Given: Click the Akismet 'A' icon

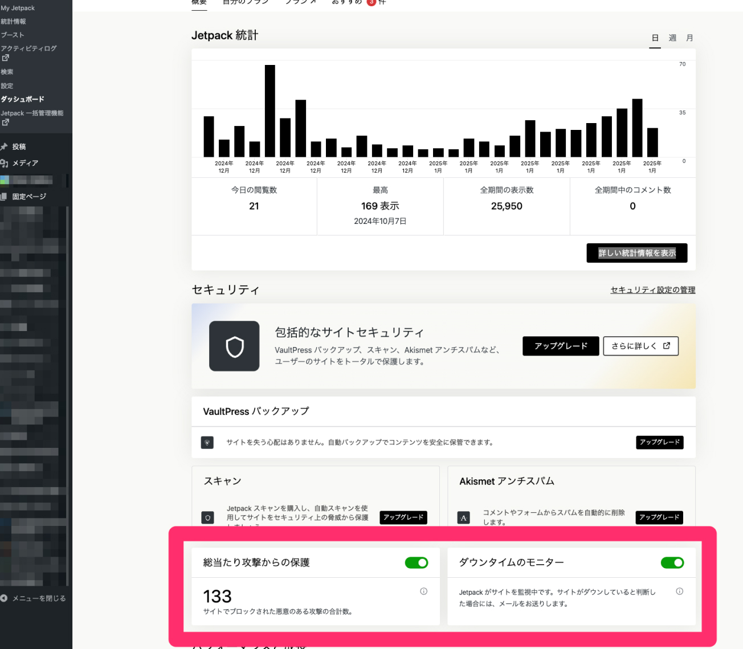Looking at the screenshot, I should pyautogui.click(x=464, y=518).
